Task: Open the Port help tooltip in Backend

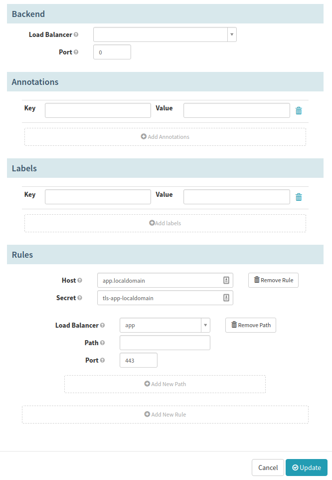Action: click(x=76, y=51)
